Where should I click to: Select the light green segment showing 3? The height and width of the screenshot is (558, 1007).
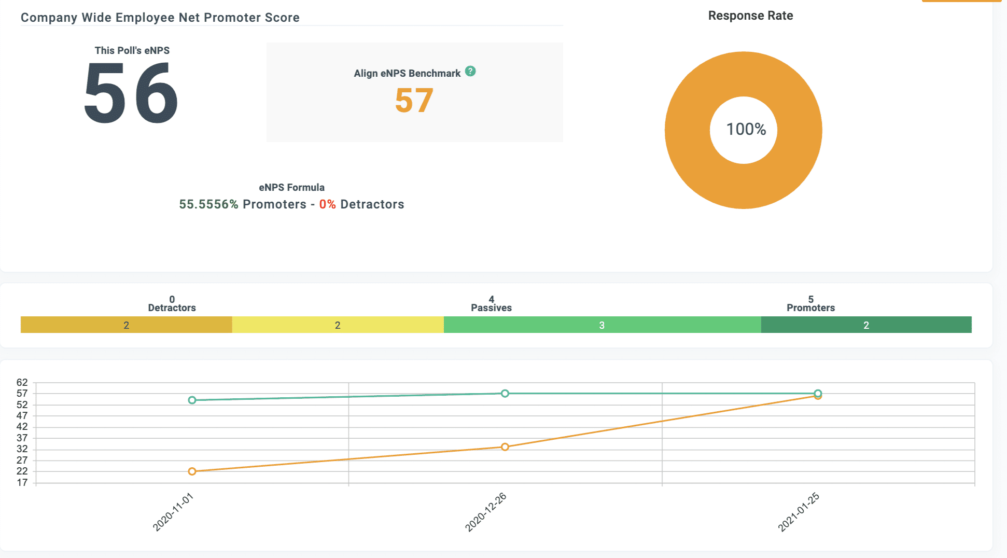602,325
